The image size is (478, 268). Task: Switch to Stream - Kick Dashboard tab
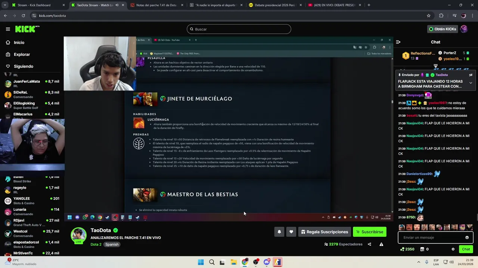click(38, 5)
